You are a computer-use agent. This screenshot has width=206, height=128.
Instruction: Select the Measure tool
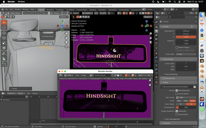(x=4, y=59)
